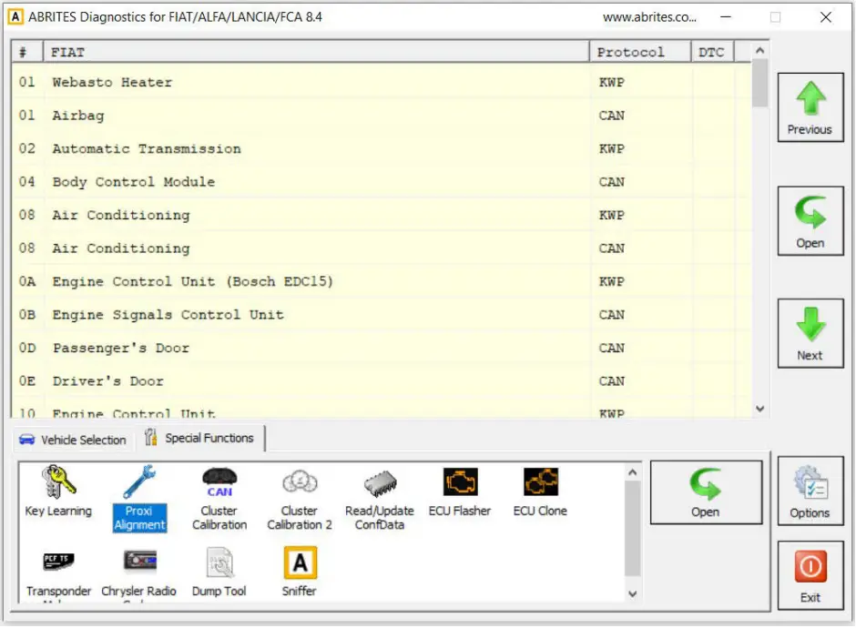Open the Transponder function icon

tap(58, 562)
